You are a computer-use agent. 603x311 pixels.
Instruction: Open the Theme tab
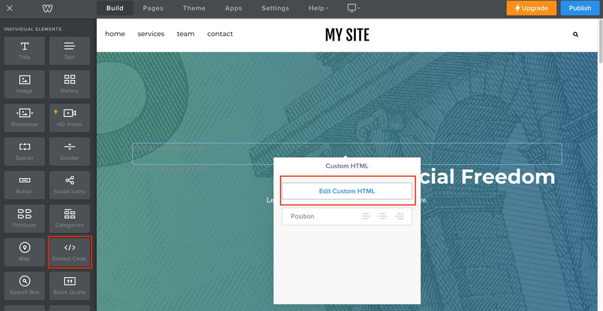click(194, 8)
